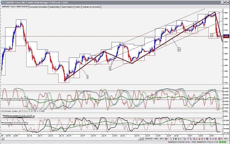This screenshot has height=144, width=230.
Task: Click the scroll-right arrow under the chart
Action: (142, 139)
